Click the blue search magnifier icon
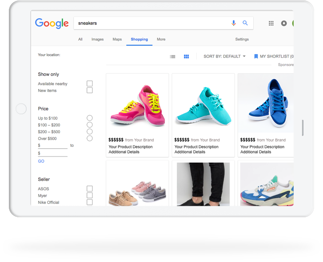The image size is (323, 262). point(245,23)
